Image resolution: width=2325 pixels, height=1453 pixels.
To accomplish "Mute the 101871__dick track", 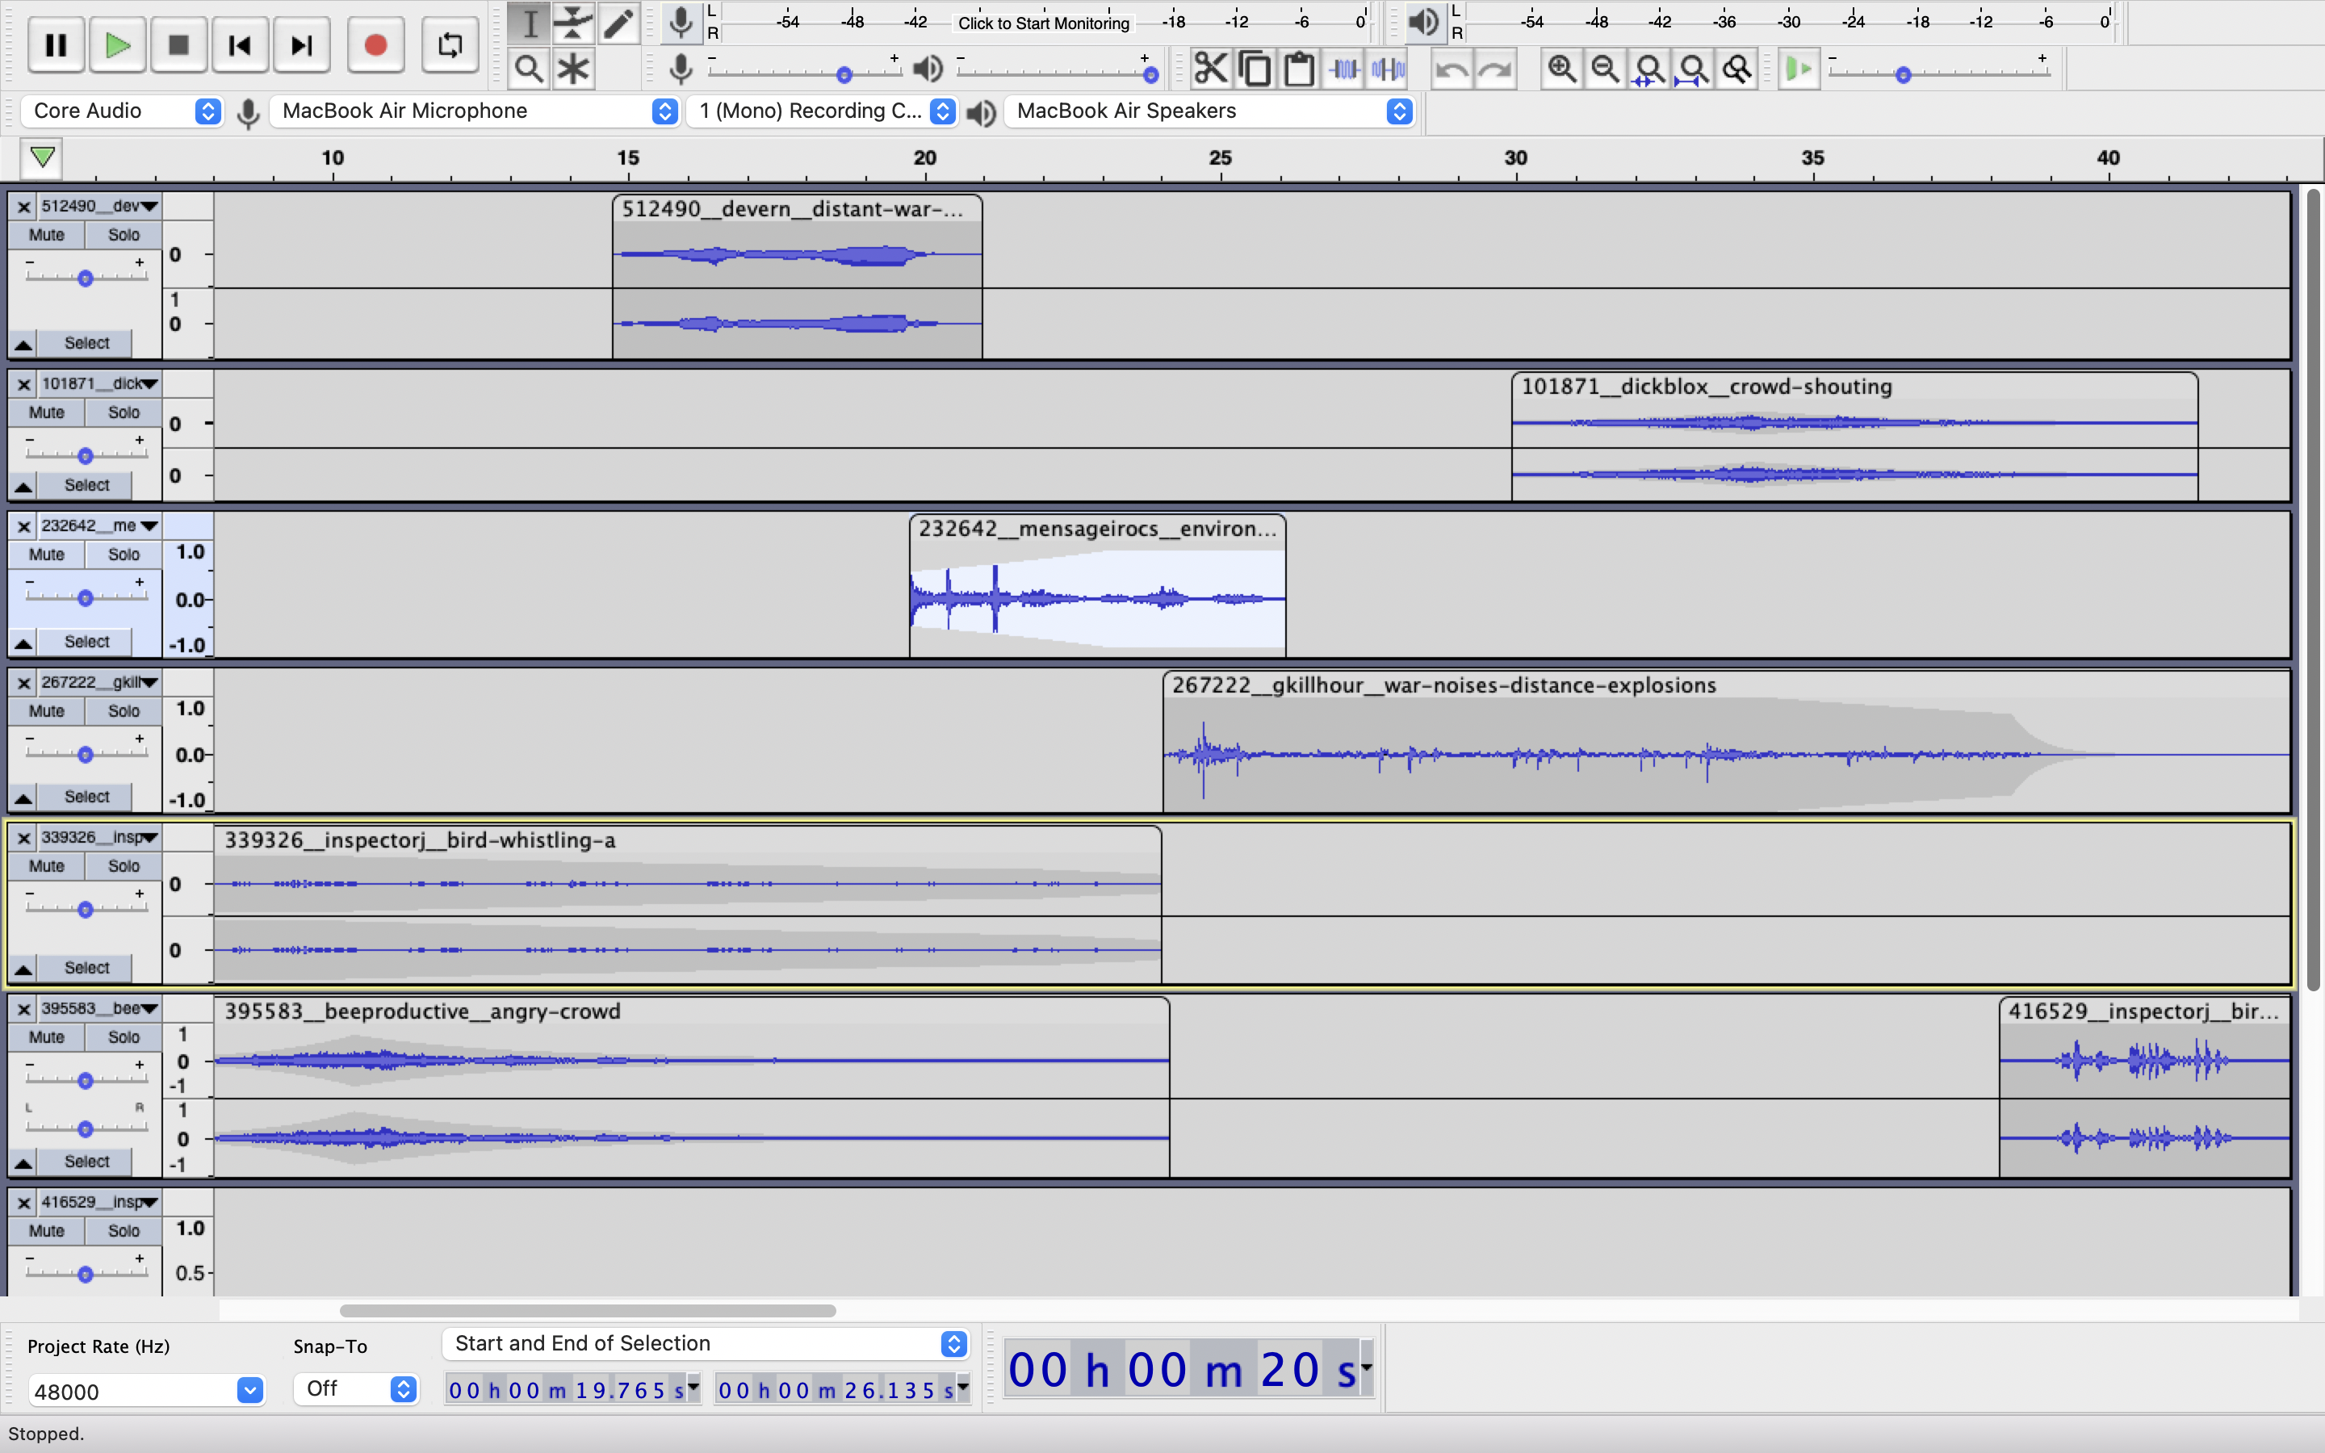I will tap(46, 412).
